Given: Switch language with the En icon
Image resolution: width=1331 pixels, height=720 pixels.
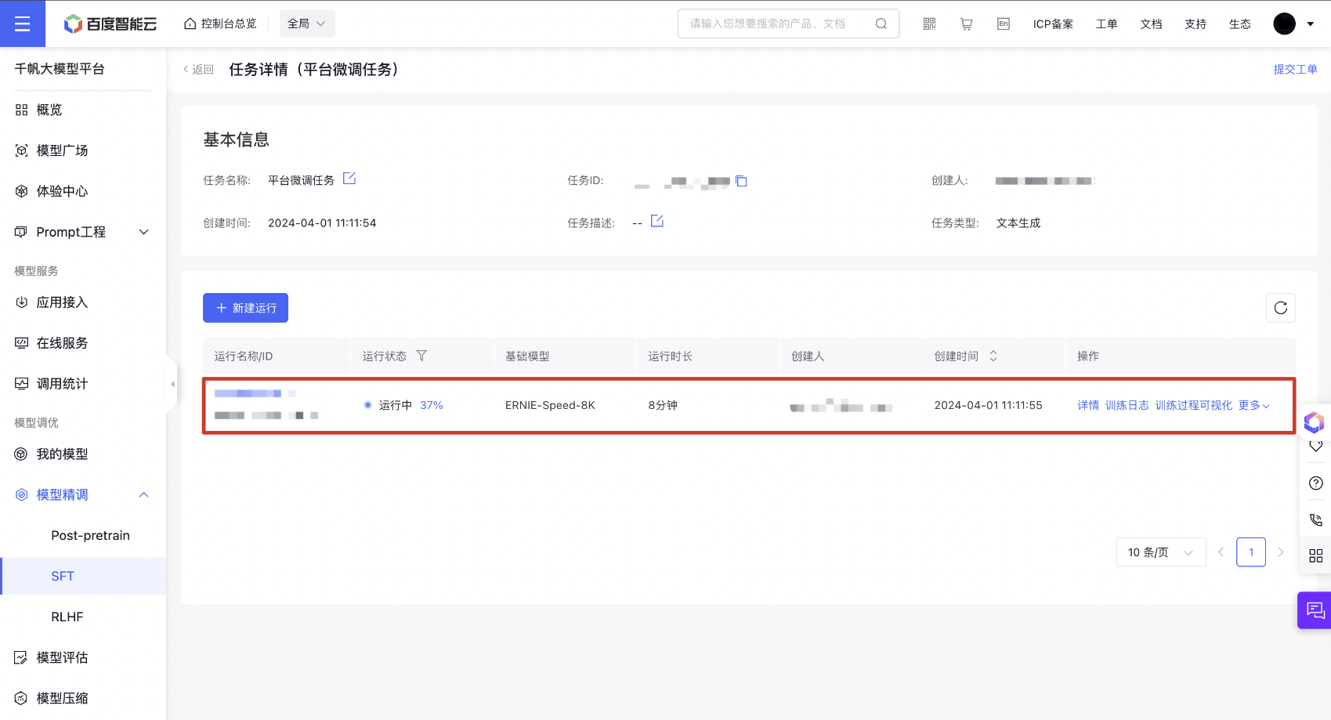Looking at the screenshot, I should tap(1003, 24).
